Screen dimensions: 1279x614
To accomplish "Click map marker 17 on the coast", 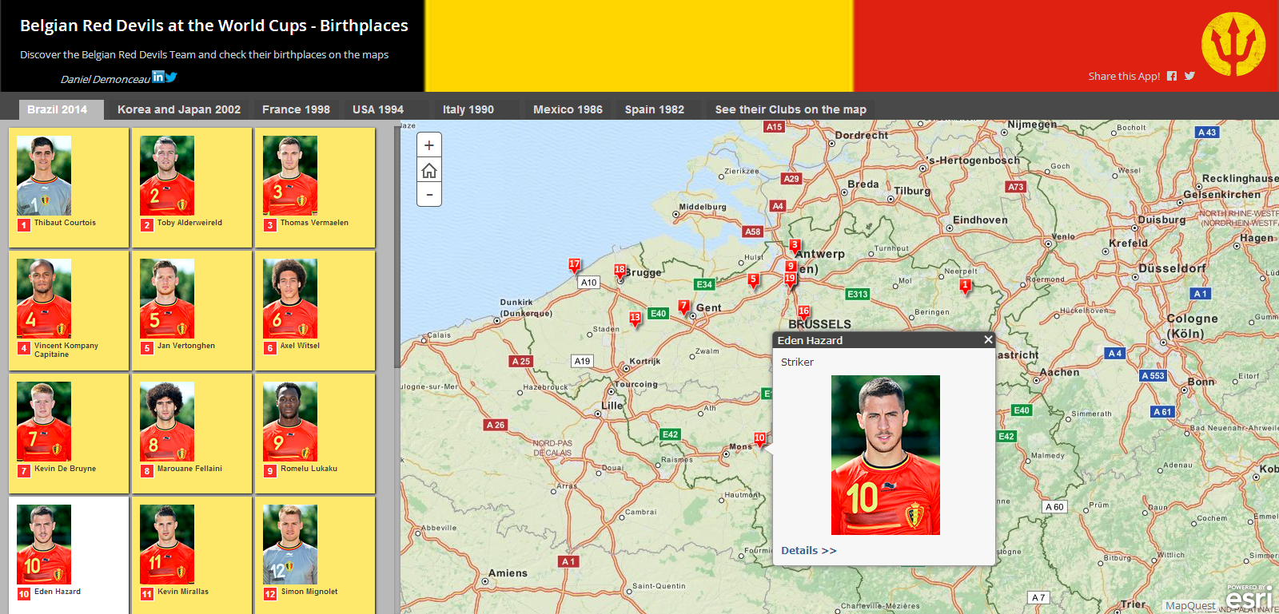I will (574, 264).
